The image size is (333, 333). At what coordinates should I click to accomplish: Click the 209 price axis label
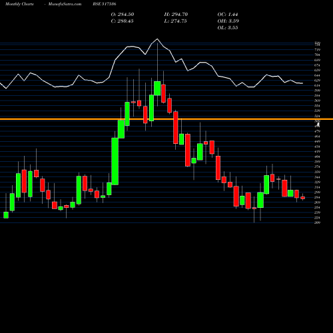point(317,222)
